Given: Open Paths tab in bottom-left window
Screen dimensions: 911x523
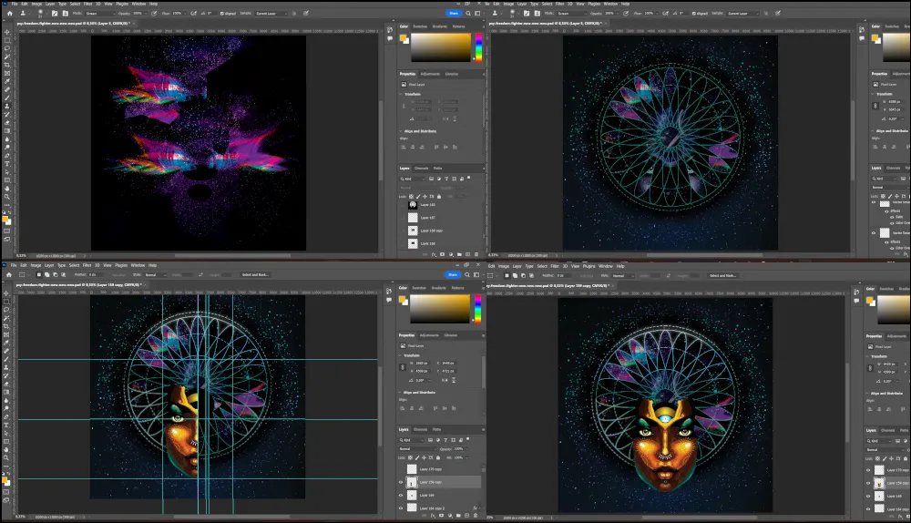Looking at the screenshot, I should click(436, 429).
